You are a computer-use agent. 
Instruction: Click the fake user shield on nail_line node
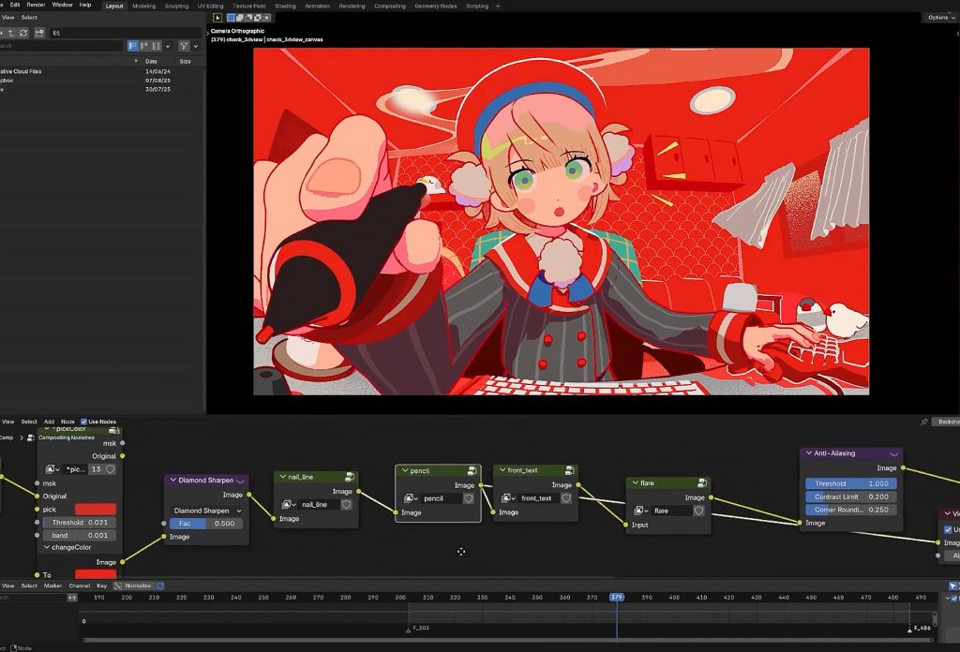click(x=346, y=504)
